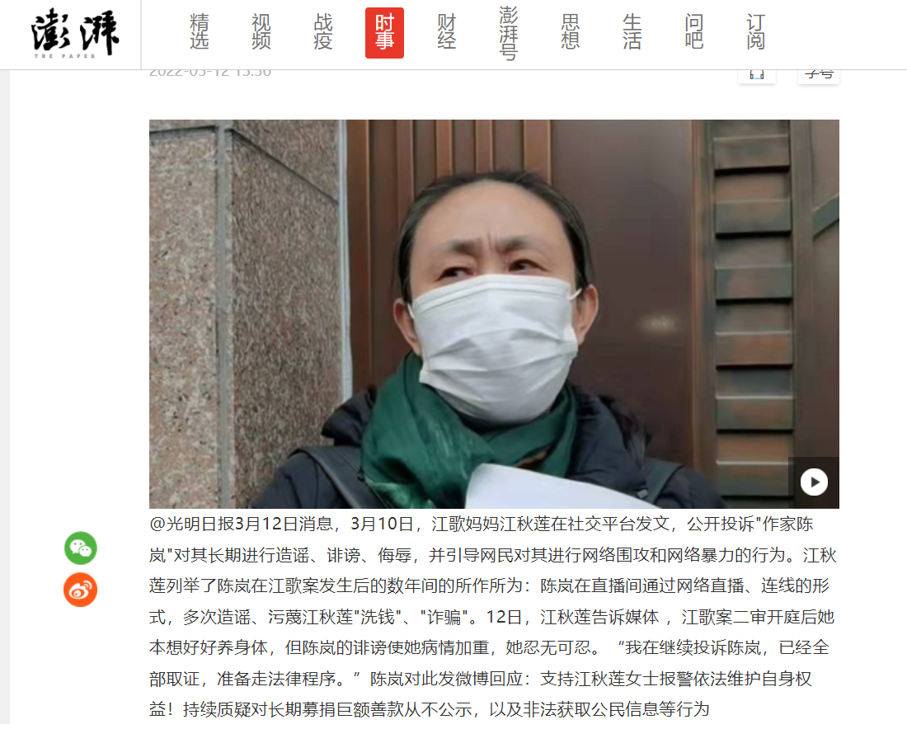This screenshot has width=907, height=729.
Task: Play the video using the play button
Action: (x=814, y=482)
